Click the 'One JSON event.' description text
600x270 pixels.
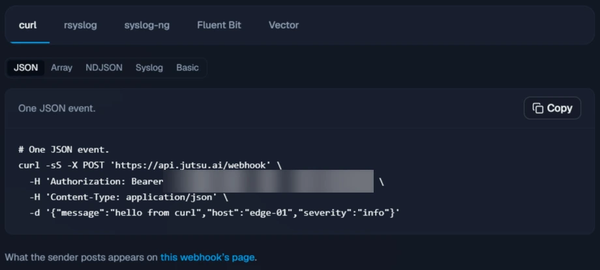coord(57,109)
